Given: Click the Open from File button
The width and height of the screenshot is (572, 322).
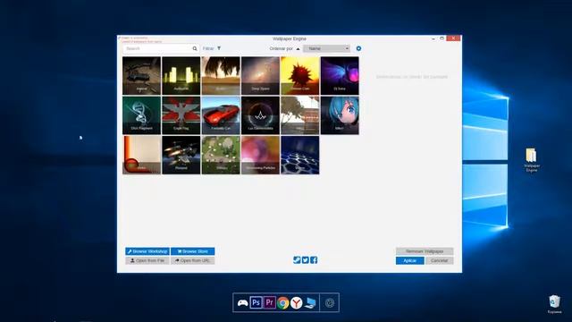Looking at the screenshot, I should coord(147,260).
